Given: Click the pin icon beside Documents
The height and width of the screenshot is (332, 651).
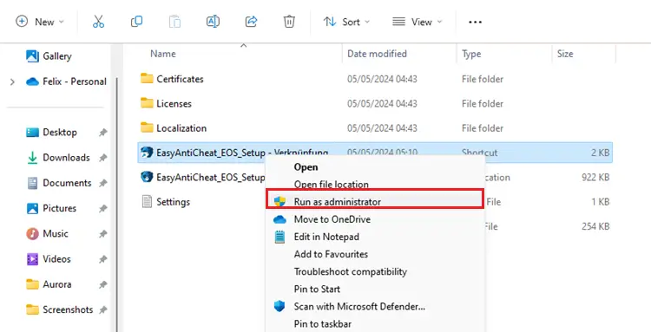Looking at the screenshot, I should coord(102,183).
